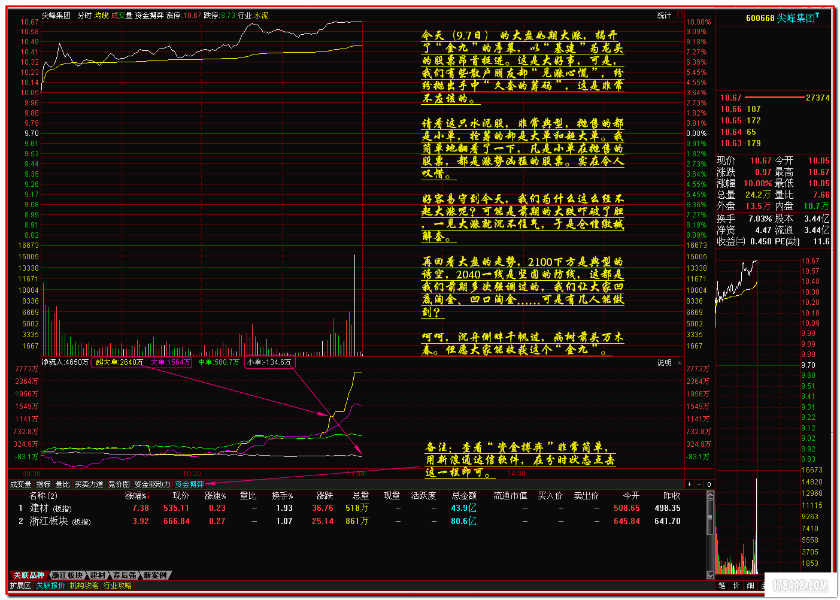
Task: Click the 净流入:4650万 label
Action: tap(65, 362)
